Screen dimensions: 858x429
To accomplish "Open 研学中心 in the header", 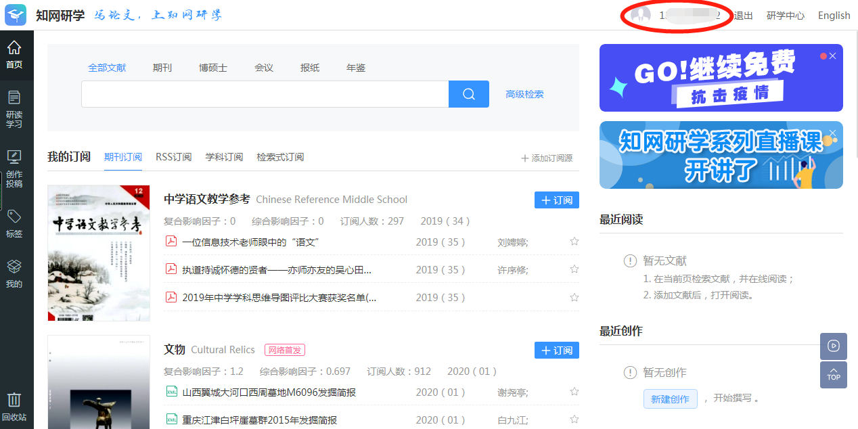I will (786, 16).
